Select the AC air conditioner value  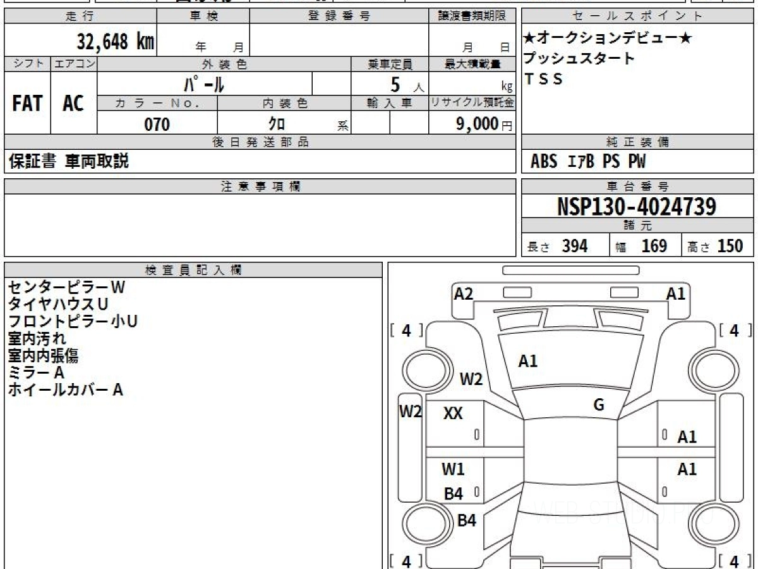pos(73,104)
